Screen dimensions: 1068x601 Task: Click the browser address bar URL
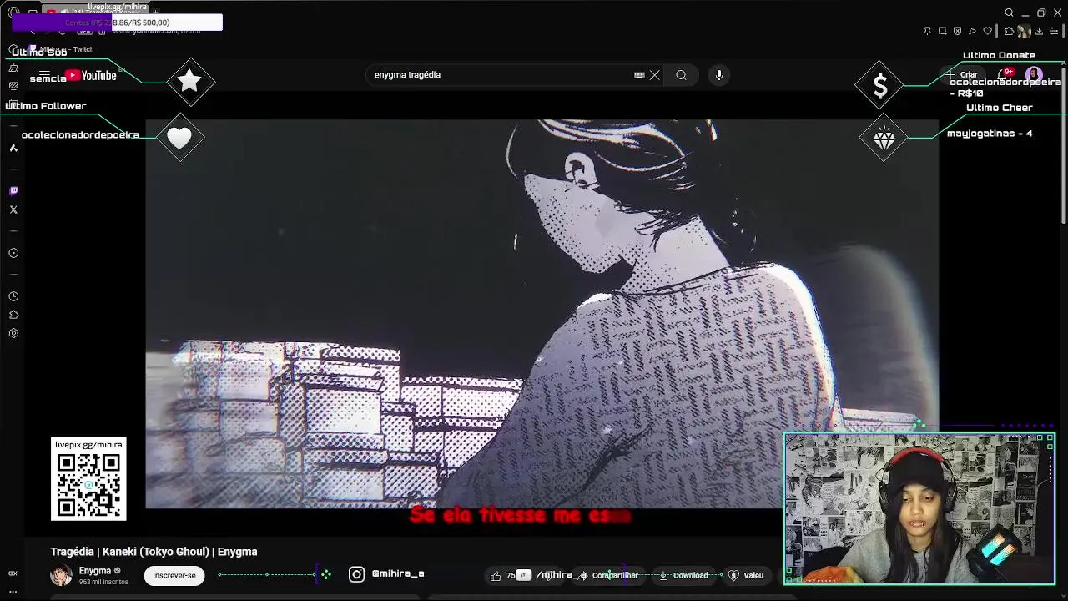click(x=156, y=31)
